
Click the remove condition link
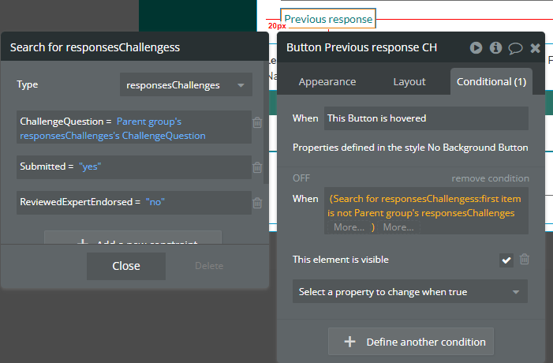[490, 178]
